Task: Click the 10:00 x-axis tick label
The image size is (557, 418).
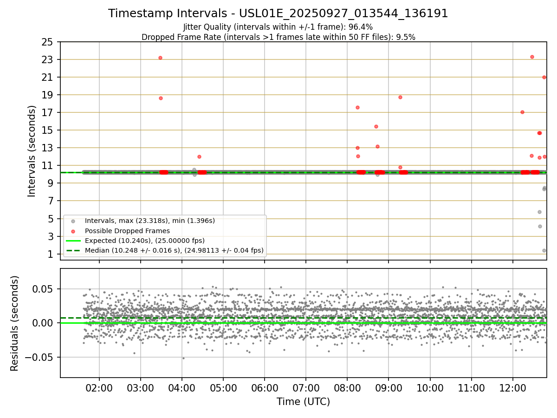Action: tap(430, 388)
